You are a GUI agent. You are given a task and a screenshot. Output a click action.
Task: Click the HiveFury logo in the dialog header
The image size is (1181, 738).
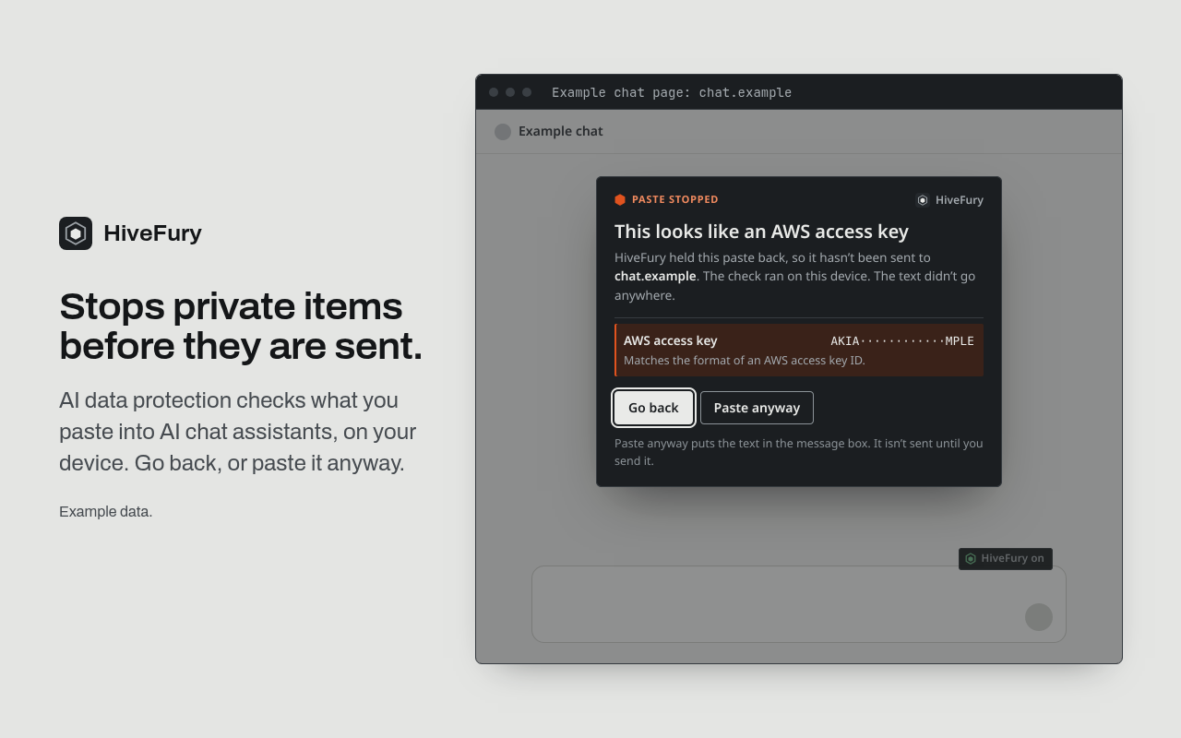pyautogui.click(x=922, y=200)
